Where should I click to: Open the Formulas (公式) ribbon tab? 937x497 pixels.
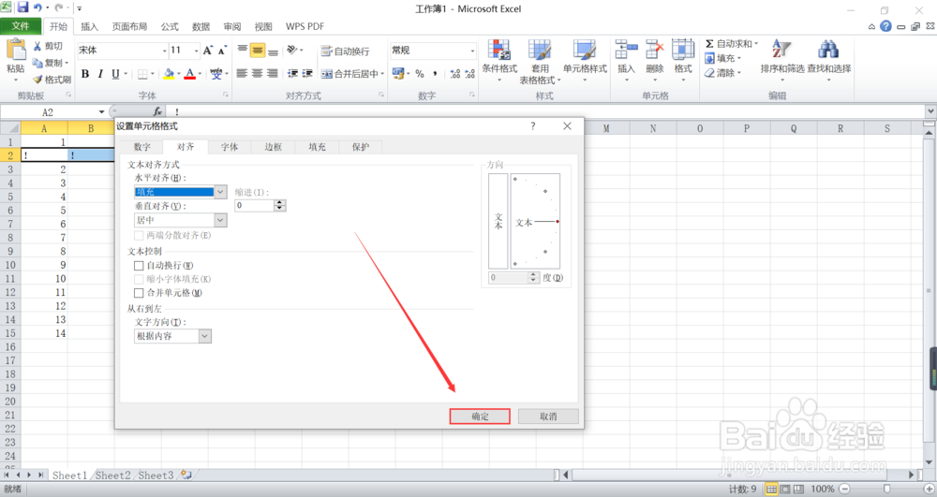point(170,26)
